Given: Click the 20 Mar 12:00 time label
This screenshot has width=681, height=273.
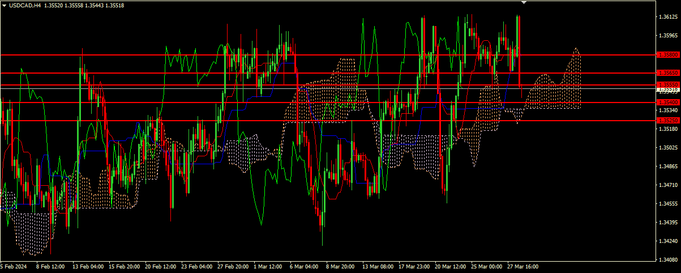Looking at the screenshot, I should [x=449, y=266].
